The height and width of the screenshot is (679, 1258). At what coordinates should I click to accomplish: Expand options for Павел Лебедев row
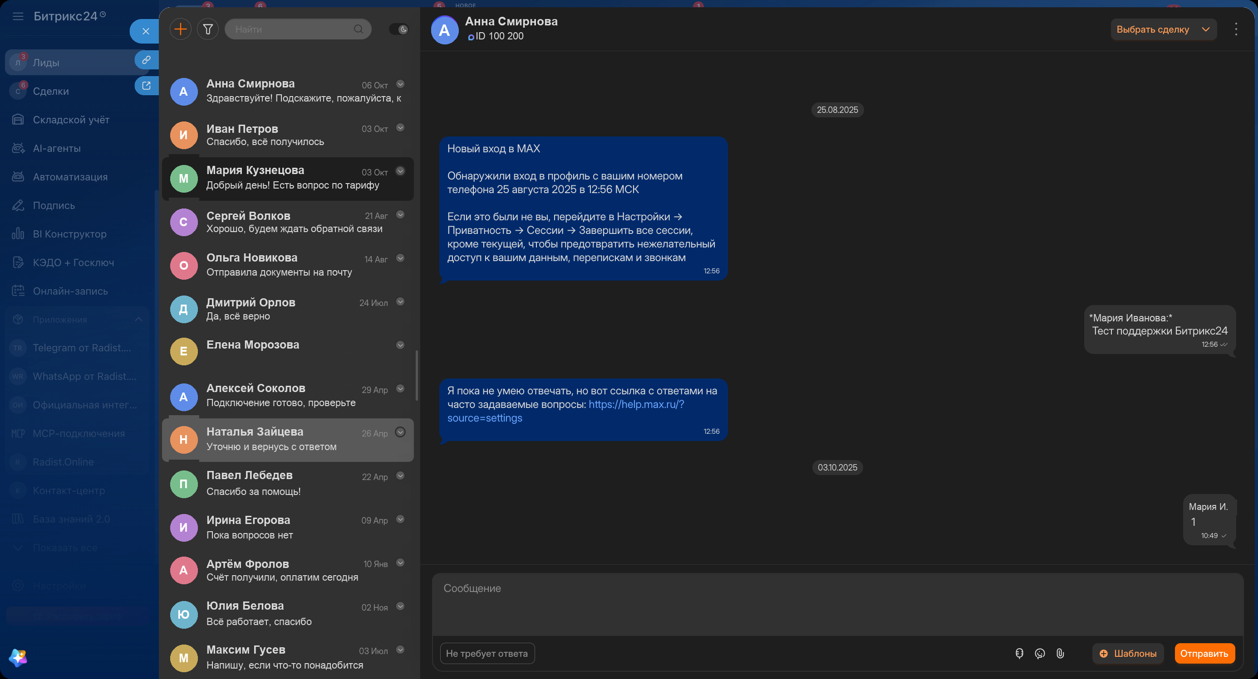(x=400, y=475)
